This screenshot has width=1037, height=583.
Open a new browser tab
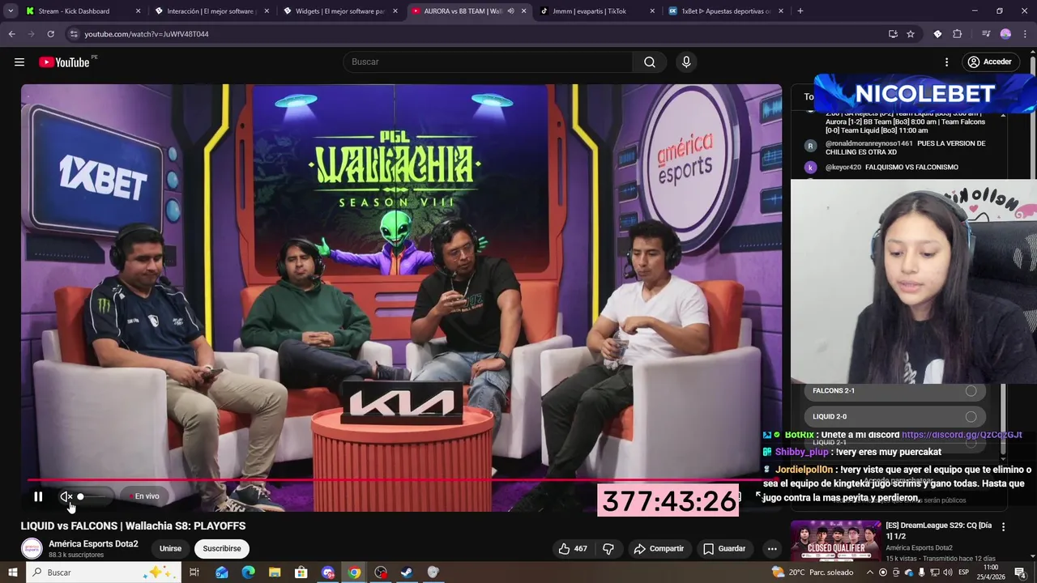800,11
